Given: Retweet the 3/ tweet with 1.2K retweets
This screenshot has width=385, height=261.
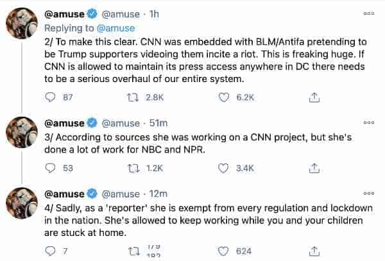Looking at the screenshot, I should tap(133, 168).
